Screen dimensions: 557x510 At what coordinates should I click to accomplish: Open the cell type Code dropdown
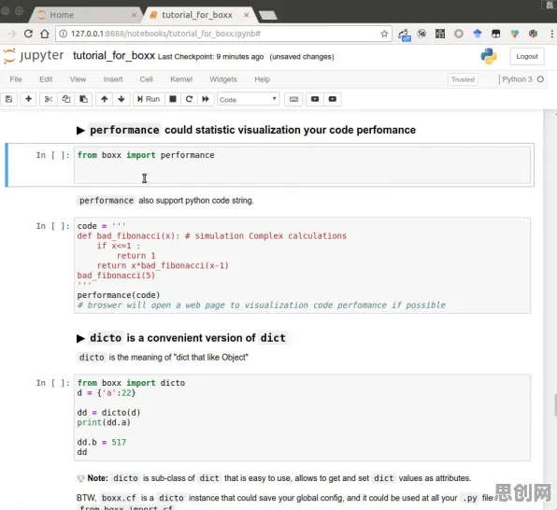(x=248, y=99)
